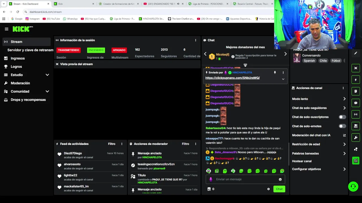Click Robertoazul24 username in chat
Image resolution: width=362 pixels, height=203 pixels.
[x=216, y=128]
